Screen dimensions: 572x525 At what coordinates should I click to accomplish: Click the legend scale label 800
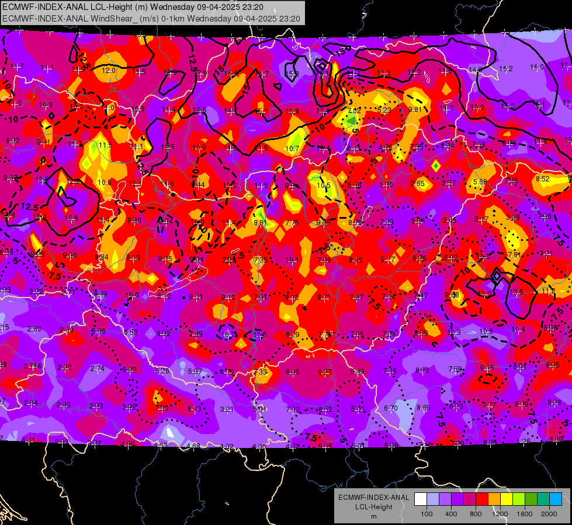click(x=476, y=514)
